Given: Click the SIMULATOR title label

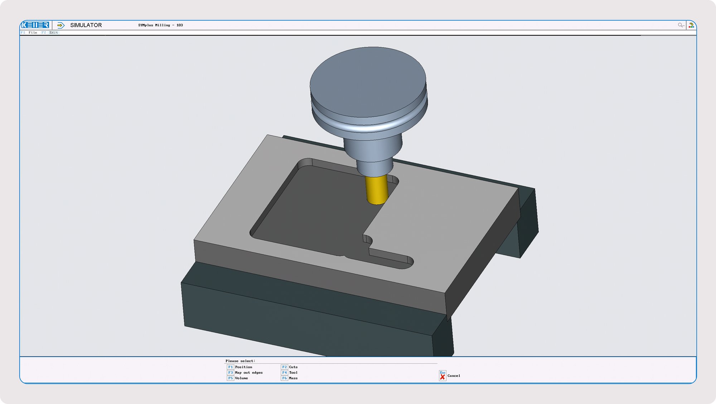Looking at the screenshot, I should coord(85,25).
